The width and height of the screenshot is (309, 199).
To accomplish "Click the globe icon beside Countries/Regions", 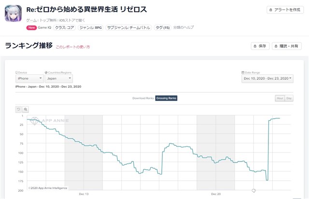I will [46, 73].
